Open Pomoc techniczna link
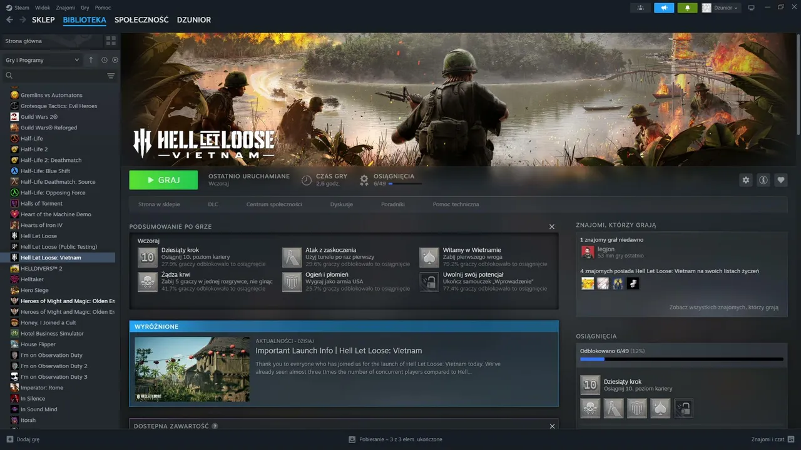Viewport: 801px width, 450px height. pyautogui.click(x=456, y=204)
